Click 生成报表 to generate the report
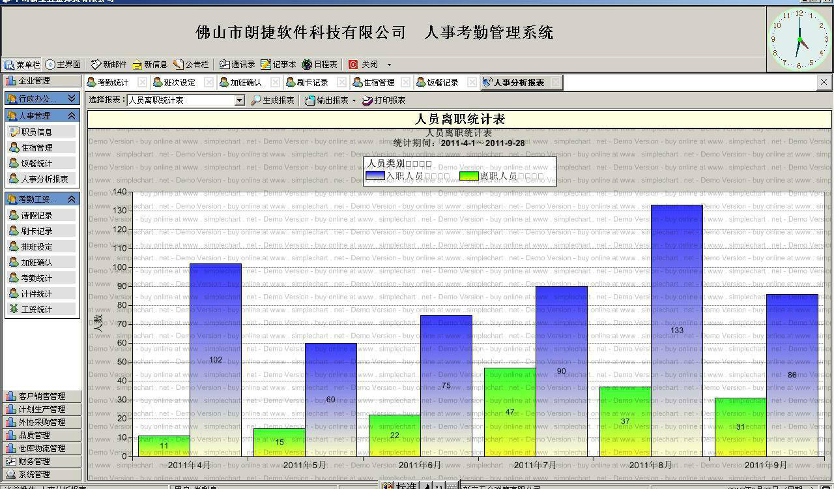 click(x=273, y=100)
